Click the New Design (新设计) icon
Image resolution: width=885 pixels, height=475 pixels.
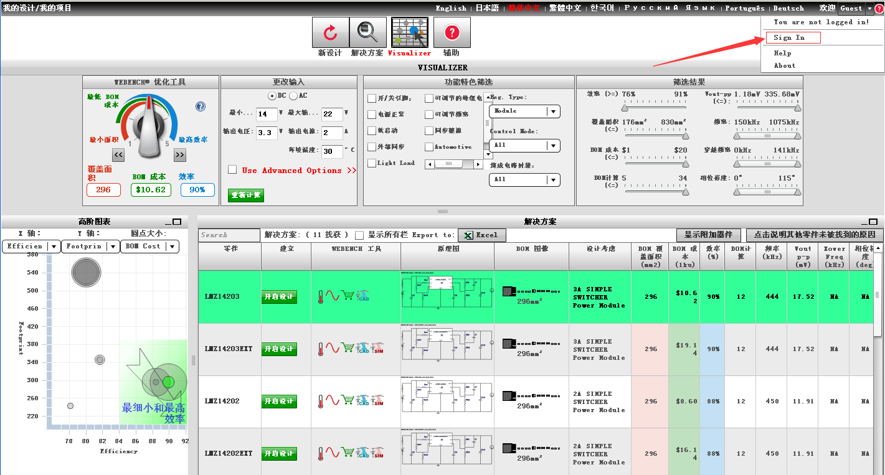click(330, 32)
